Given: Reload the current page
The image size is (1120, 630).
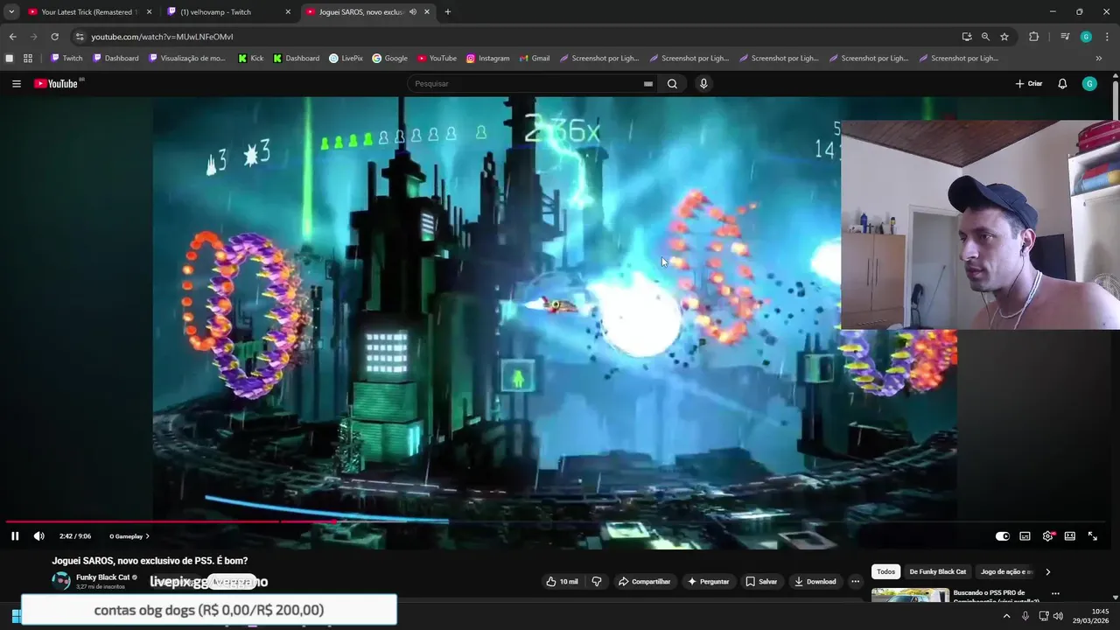Looking at the screenshot, I should point(54,37).
